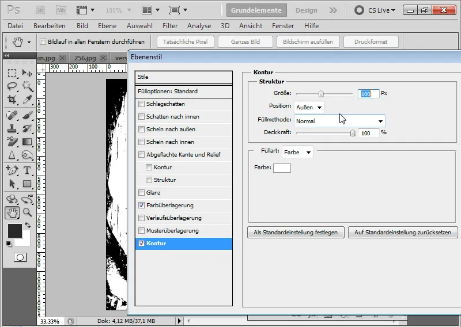Select the Eraser tool
This screenshot has height=327, width=461.
click(x=12, y=142)
